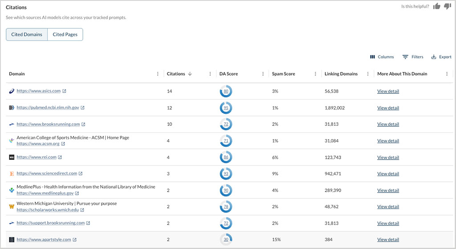Open the apartstyle.com link
Image resolution: width=456 pixels, height=249 pixels.
tap(44, 239)
